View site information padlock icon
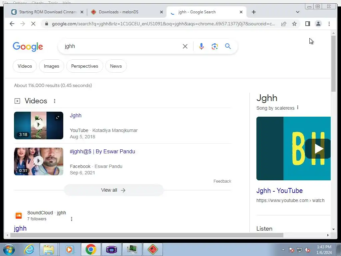Viewport: 341px width, 256px height. [47, 24]
